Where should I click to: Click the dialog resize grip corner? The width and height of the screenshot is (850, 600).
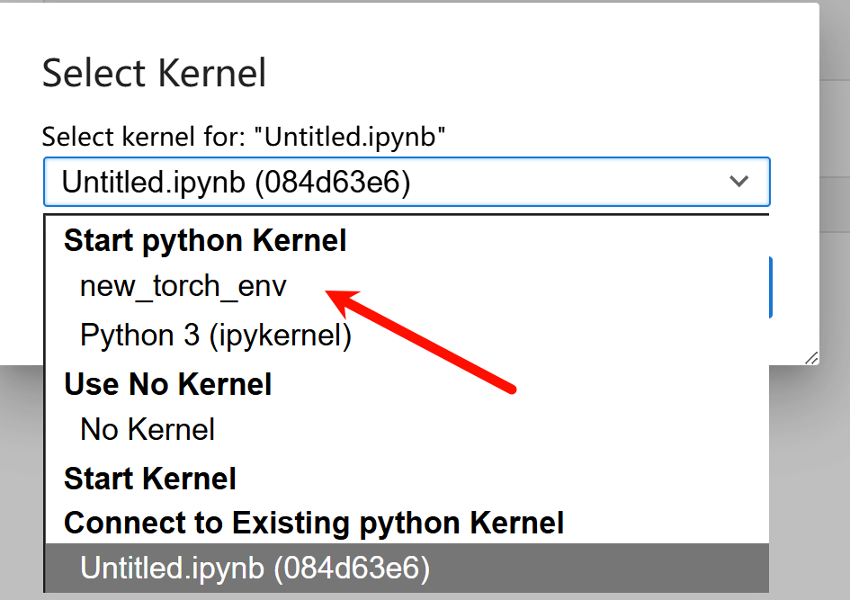[x=811, y=358]
